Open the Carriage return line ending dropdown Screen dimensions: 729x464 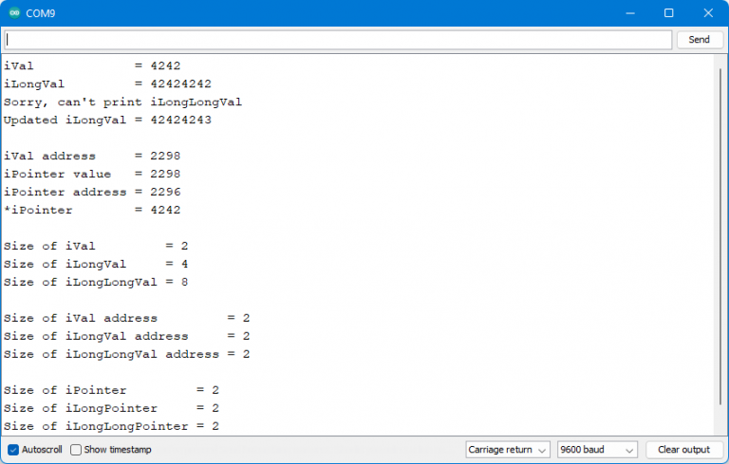tap(508, 450)
